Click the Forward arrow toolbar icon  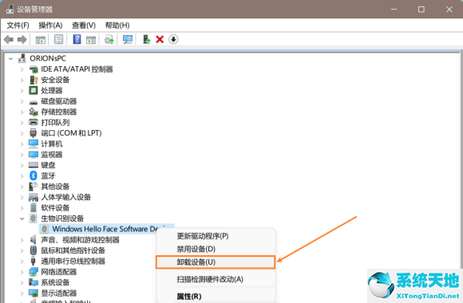click(x=22, y=40)
